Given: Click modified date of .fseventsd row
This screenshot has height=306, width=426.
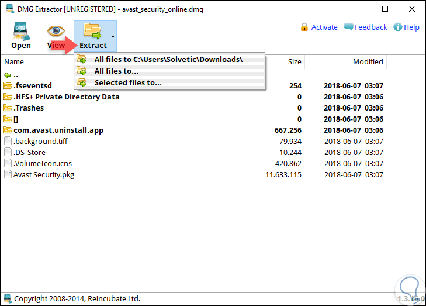Looking at the screenshot, I should pyautogui.click(x=354, y=86).
